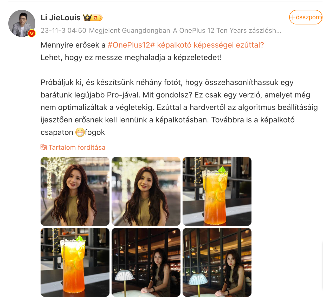The height and width of the screenshot is (302, 323).
Task: Click the post text paragraph starting Próbáljuk ki
Action: click(x=179, y=107)
